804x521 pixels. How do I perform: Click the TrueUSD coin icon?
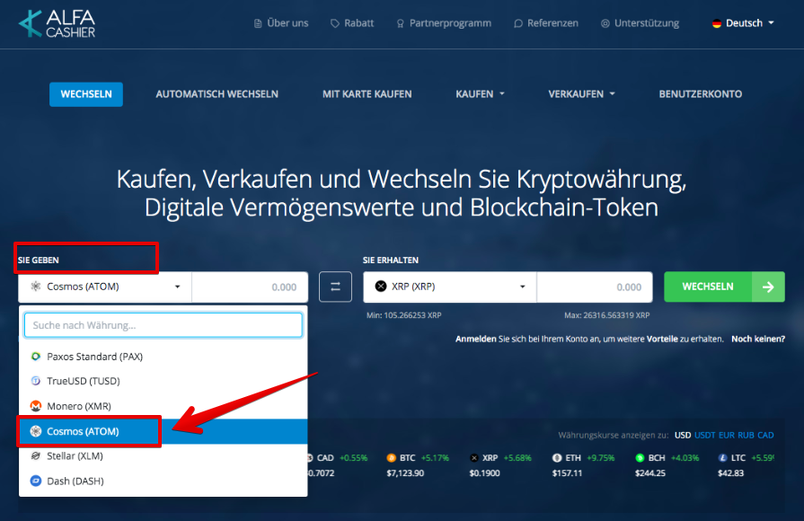[36, 381]
